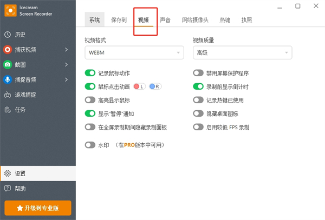This screenshot has width=325, height=220.
Task: Open the 视频质量 dropdown
Action: 242,52
